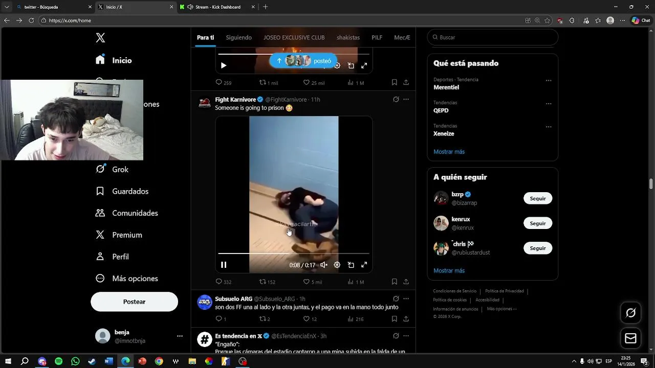Follow kenrux with Seguir button
Image resolution: width=655 pixels, height=368 pixels.
click(538, 223)
